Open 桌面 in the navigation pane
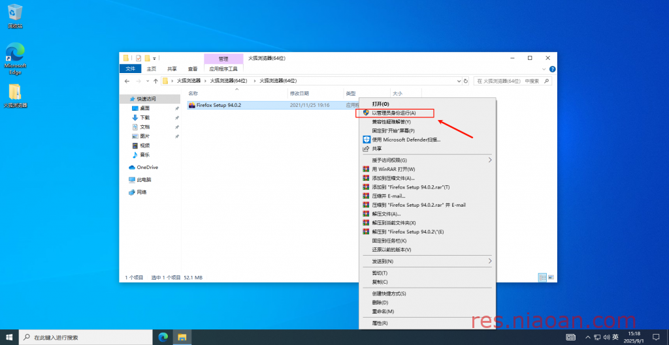The height and width of the screenshot is (345, 669). (145, 108)
